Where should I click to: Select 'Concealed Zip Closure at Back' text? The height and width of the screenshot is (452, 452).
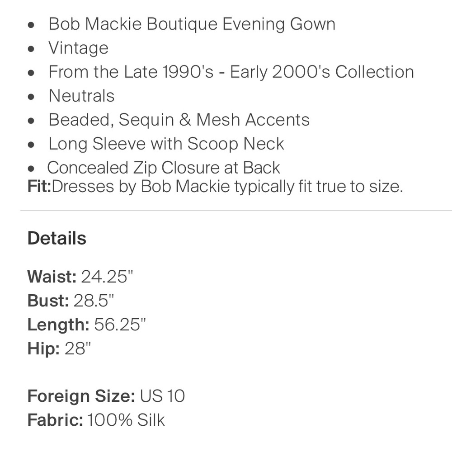[x=164, y=168]
